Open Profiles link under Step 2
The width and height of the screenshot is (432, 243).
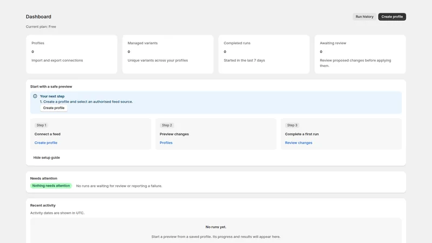click(x=166, y=143)
